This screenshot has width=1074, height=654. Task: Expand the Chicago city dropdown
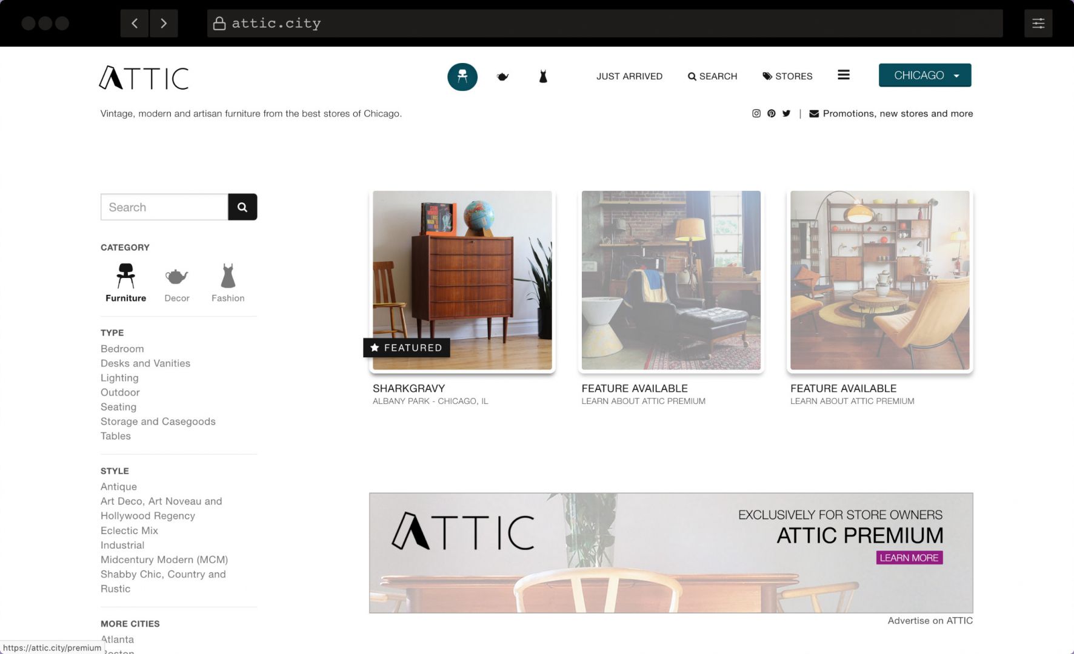(x=924, y=75)
